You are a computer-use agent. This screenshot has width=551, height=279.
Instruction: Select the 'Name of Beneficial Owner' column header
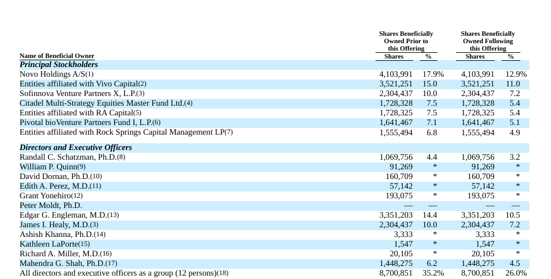coord(57,56)
